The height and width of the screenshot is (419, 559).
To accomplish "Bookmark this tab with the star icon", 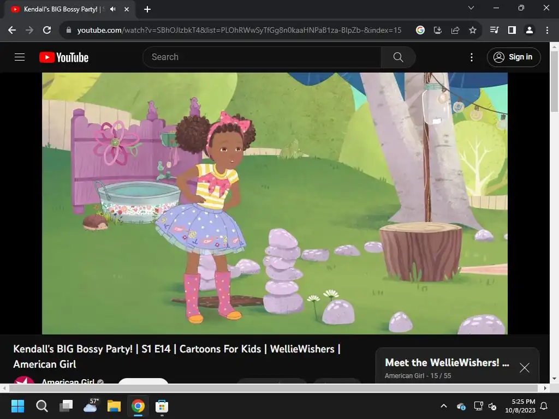I will point(473,31).
